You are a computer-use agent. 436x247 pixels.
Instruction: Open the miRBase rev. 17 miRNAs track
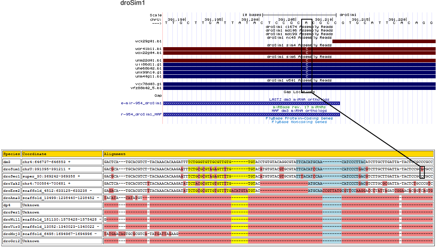[x=299, y=107]
